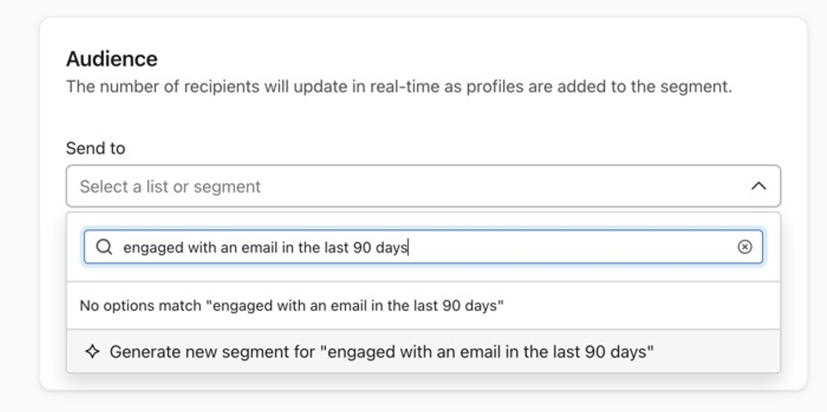
Task: Click the "No options match" message row
Action: 423,306
